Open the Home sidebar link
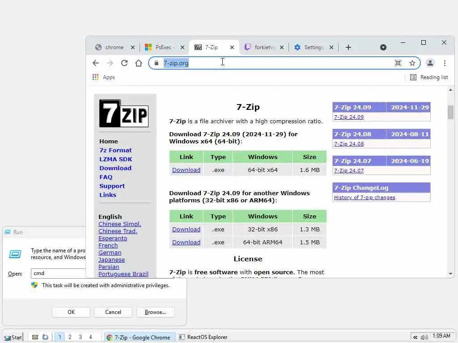 pos(109,142)
